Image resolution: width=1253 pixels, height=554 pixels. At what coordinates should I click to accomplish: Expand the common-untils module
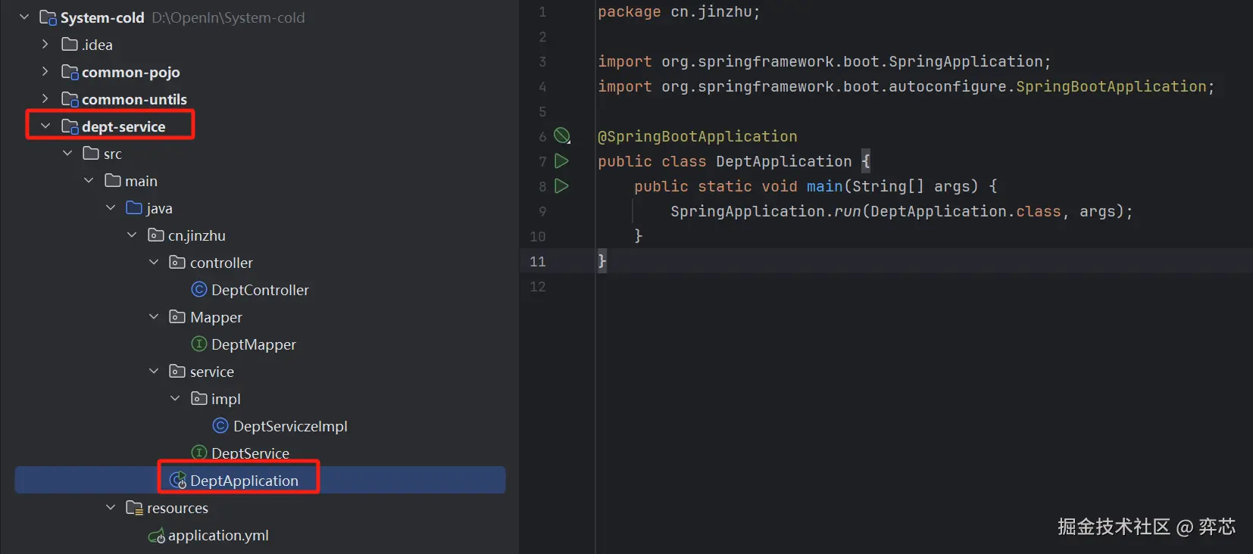45,98
